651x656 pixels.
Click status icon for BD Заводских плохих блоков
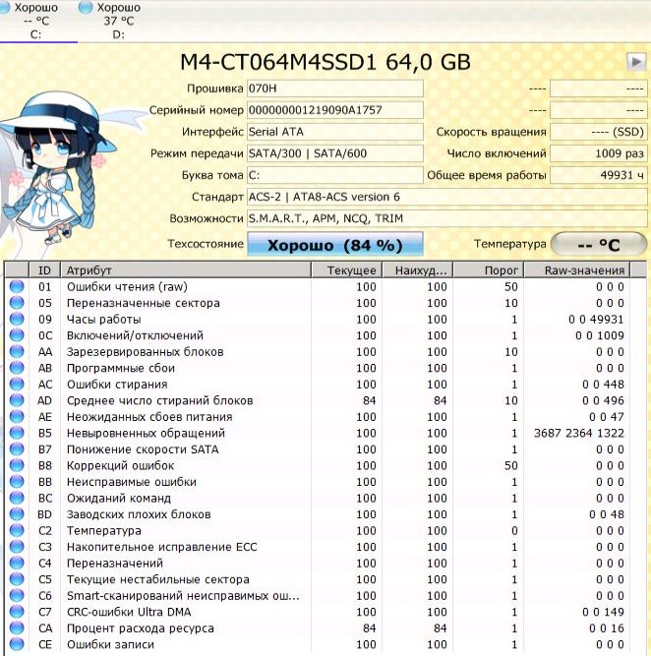pos(17,514)
